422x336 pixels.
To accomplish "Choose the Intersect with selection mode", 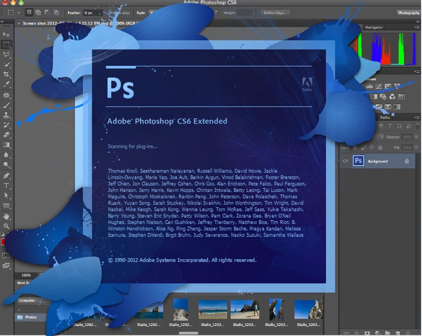I will pyautogui.click(x=56, y=12).
